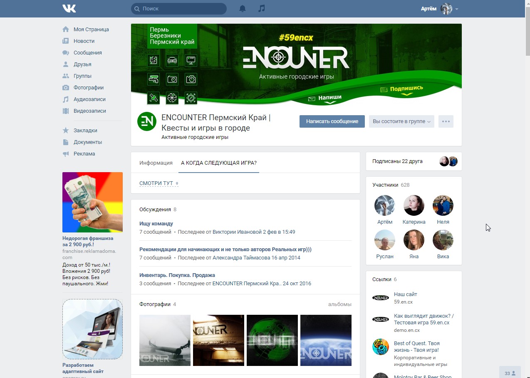Click the альбомы link
This screenshot has height=378, width=530.
pyautogui.click(x=340, y=304)
